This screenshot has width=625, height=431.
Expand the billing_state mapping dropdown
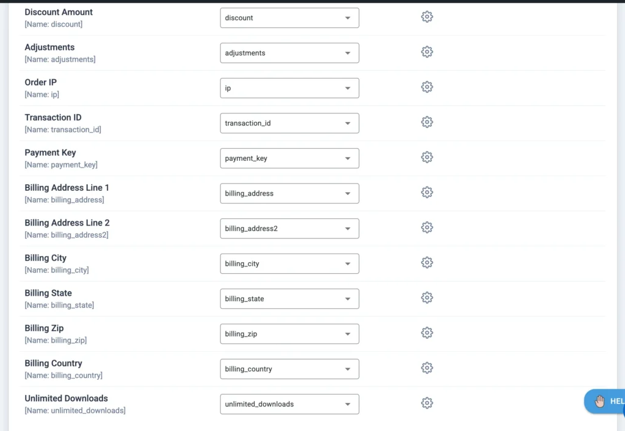(289, 298)
